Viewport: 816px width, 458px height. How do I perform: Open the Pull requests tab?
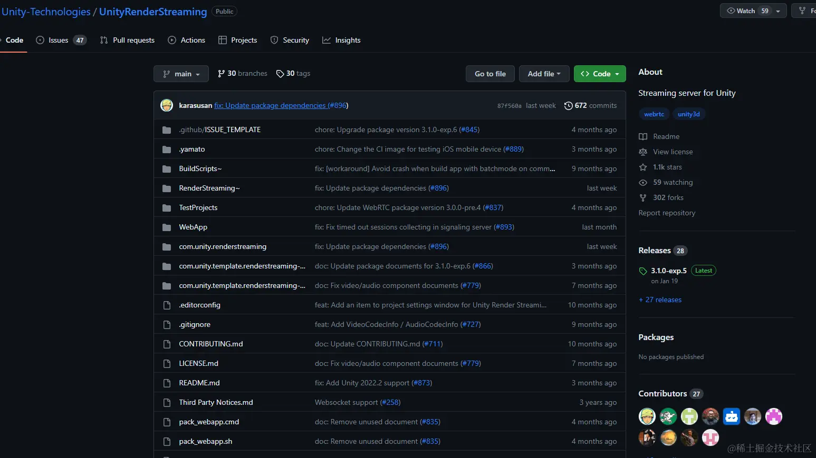127,40
